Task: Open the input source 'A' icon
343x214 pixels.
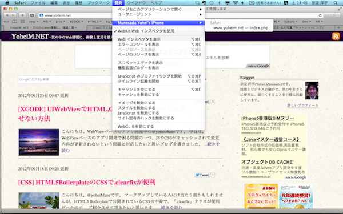Action: pyautogui.click(x=286, y=3)
